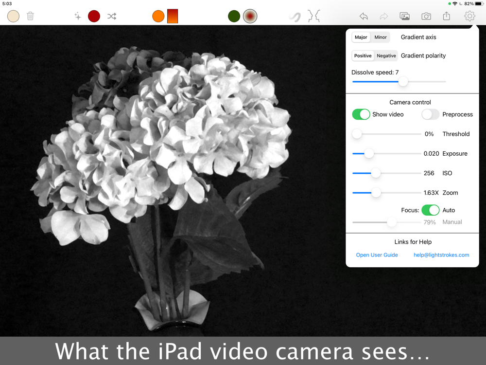Click the 5:03 clock in status bar

(x=7, y=4)
